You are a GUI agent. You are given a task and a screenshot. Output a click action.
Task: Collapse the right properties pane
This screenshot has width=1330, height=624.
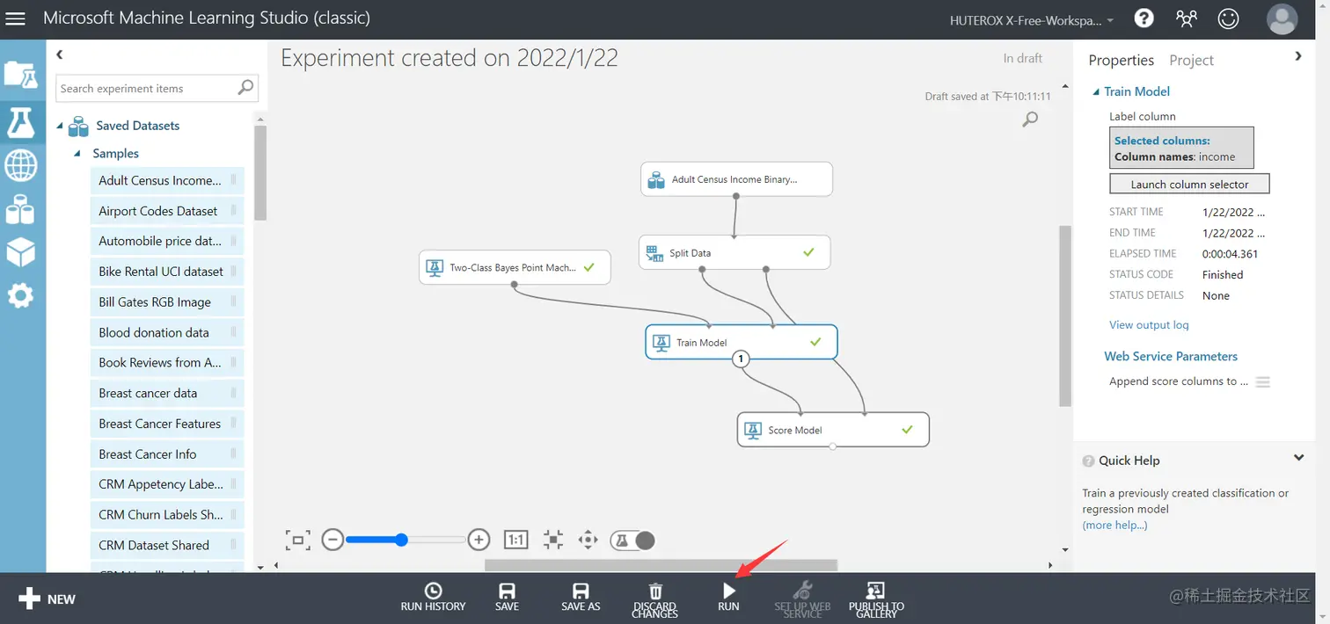click(x=1298, y=55)
